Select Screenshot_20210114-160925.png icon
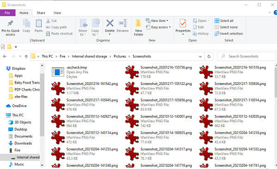This screenshot has height=169, width=277. pos(132,137)
